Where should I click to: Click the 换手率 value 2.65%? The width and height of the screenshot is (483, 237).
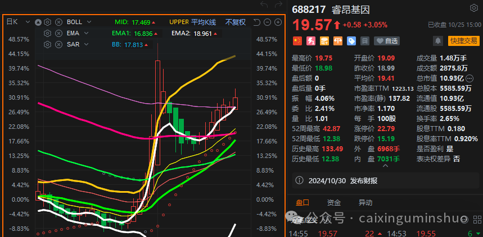tap(449, 119)
